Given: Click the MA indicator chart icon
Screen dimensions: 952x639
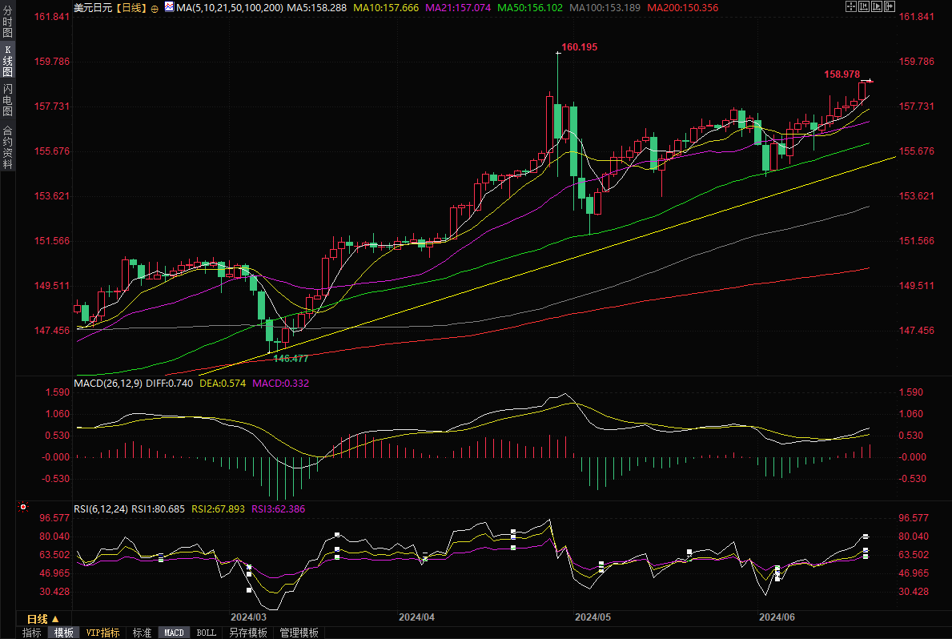Looking at the screenshot, I should click(168, 6).
